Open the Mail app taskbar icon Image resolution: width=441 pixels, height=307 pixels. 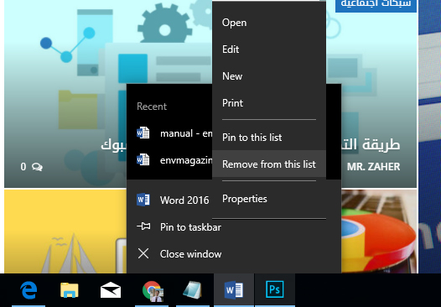point(111,290)
